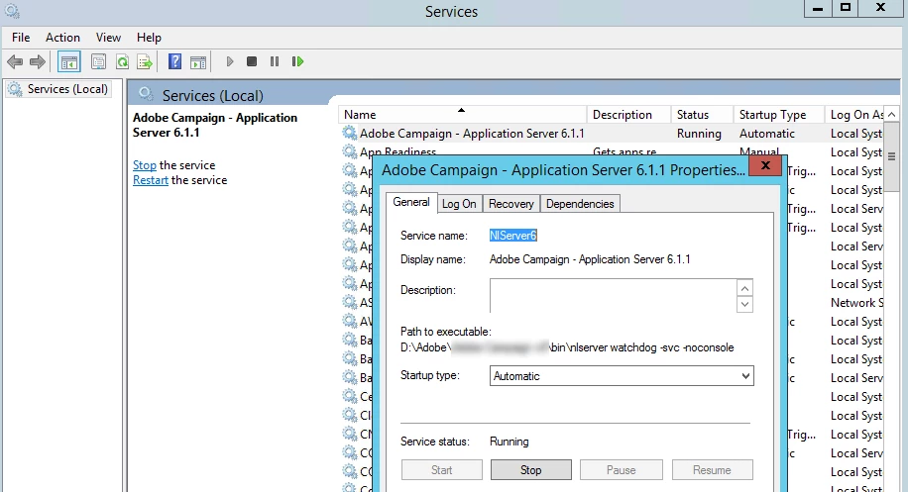Open the Action menu
Image resolution: width=908 pixels, height=492 pixels.
(62, 38)
